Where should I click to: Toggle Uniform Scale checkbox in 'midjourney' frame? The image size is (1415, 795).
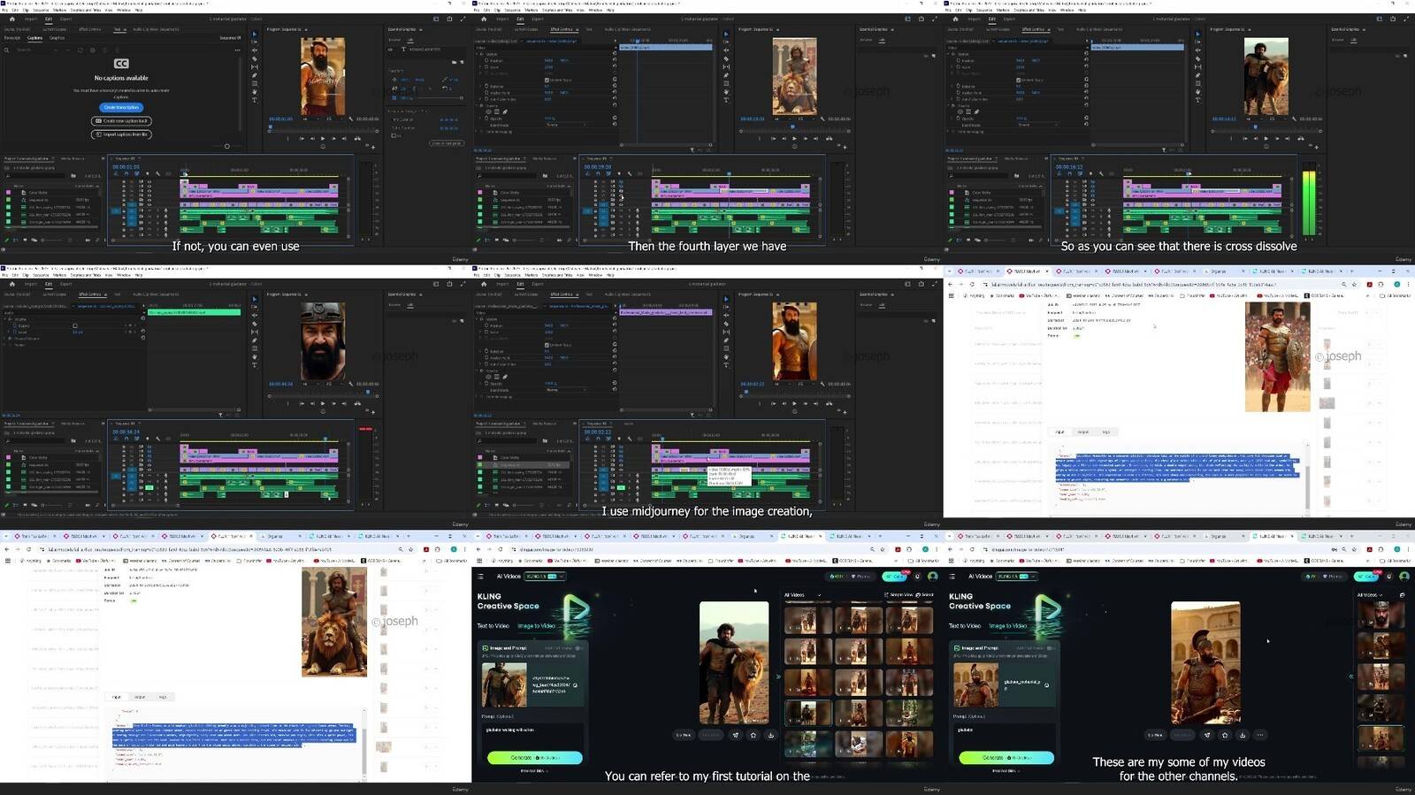tap(547, 345)
